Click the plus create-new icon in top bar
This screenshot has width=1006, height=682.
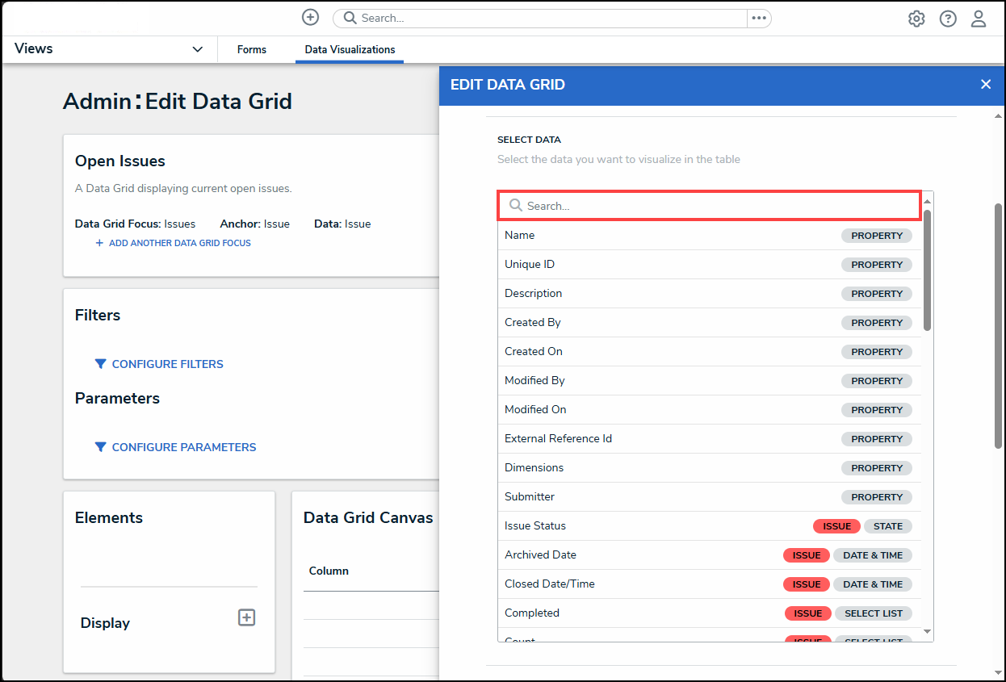pyautogui.click(x=310, y=18)
